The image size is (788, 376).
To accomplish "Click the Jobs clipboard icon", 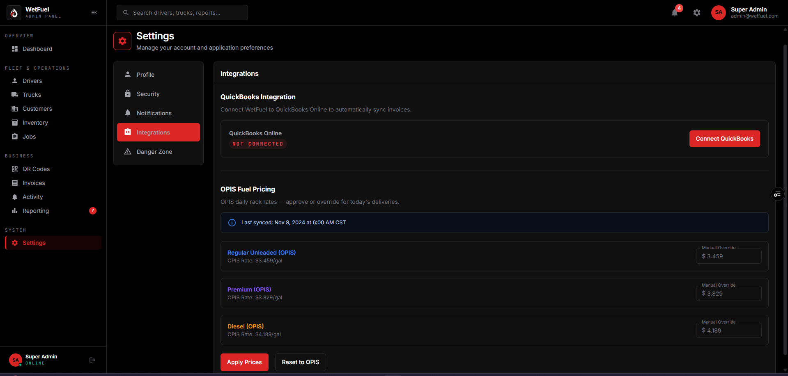I will pyautogui.click(x=15, y=137).
